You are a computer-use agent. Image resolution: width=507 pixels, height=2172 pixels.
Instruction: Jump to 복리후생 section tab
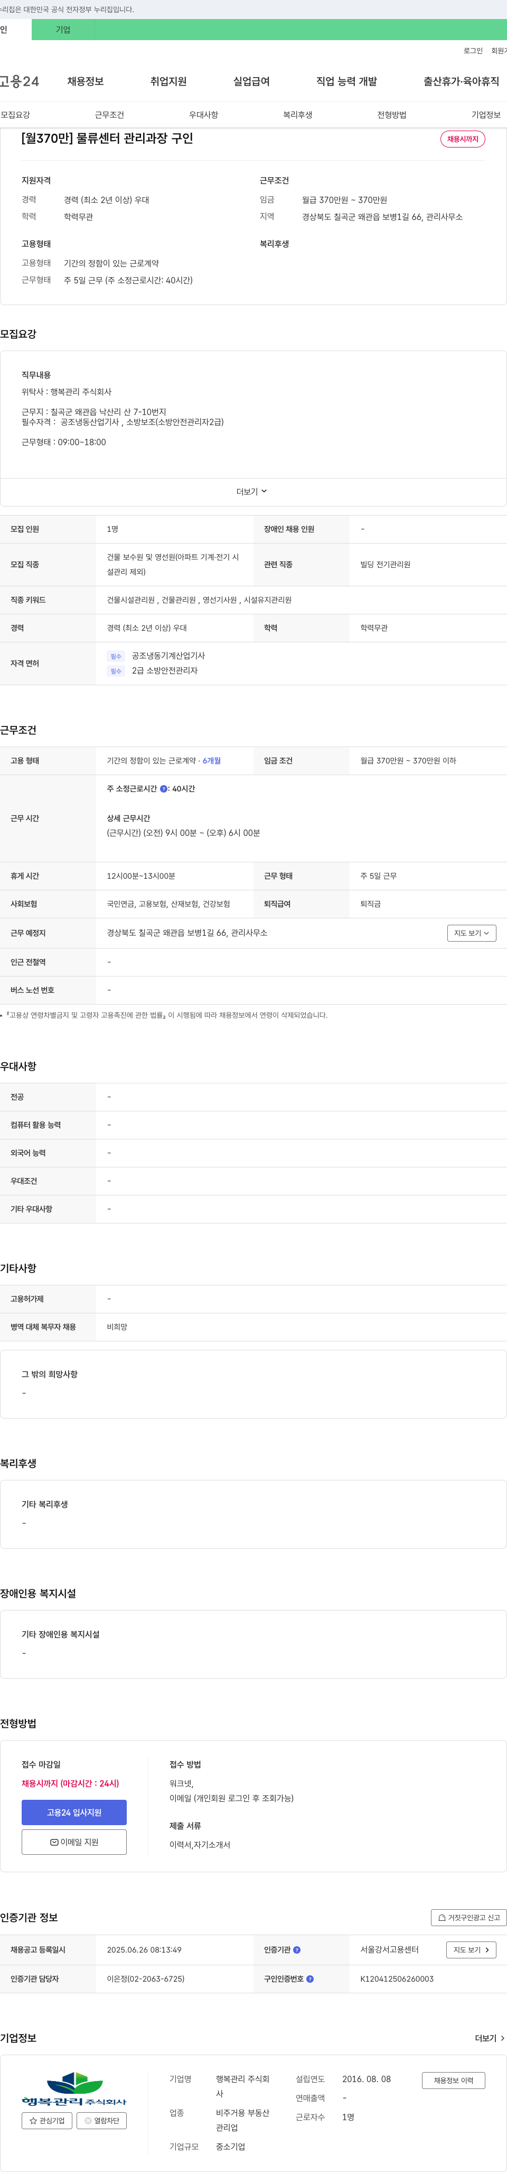(x=297, y=115)
